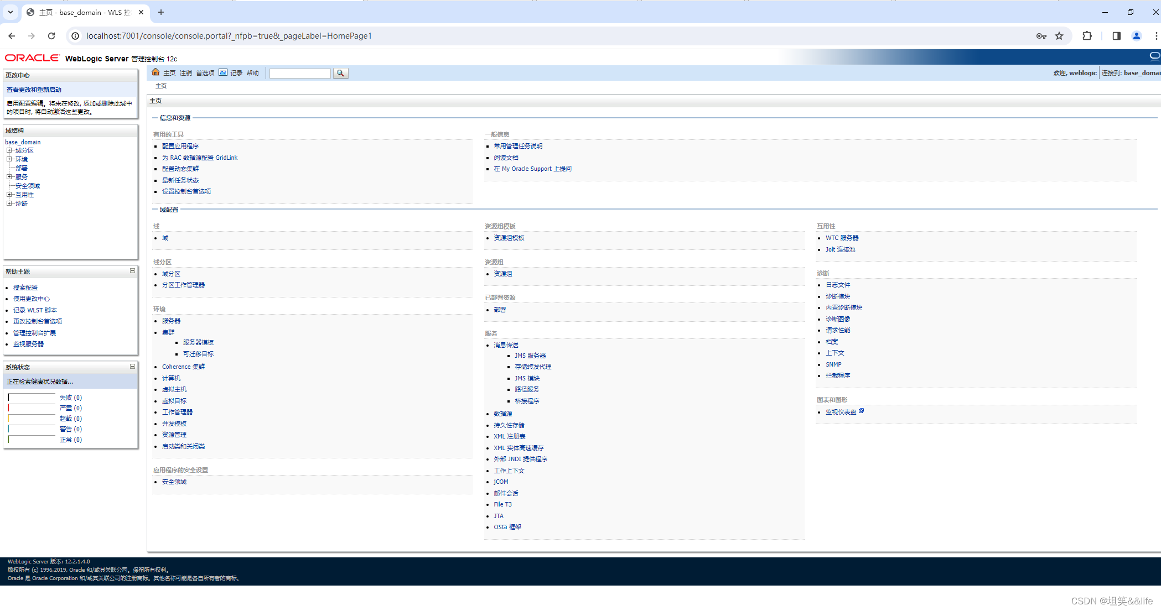Screen dimensions: 1161x611
Task: Open the 配置应用程序 link
Action: point(180,146)
